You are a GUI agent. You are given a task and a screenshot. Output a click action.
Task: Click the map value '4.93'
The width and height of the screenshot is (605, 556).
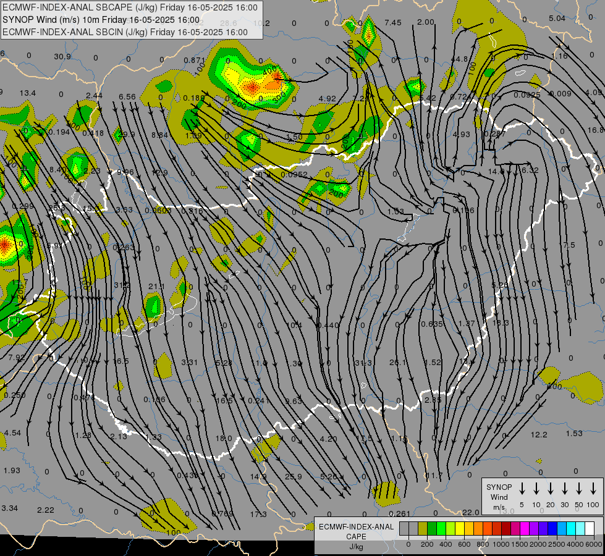[x=462, y=134]
